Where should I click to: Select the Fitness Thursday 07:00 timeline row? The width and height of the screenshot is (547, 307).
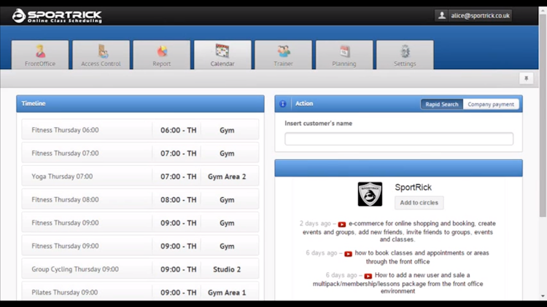point(140,153)
